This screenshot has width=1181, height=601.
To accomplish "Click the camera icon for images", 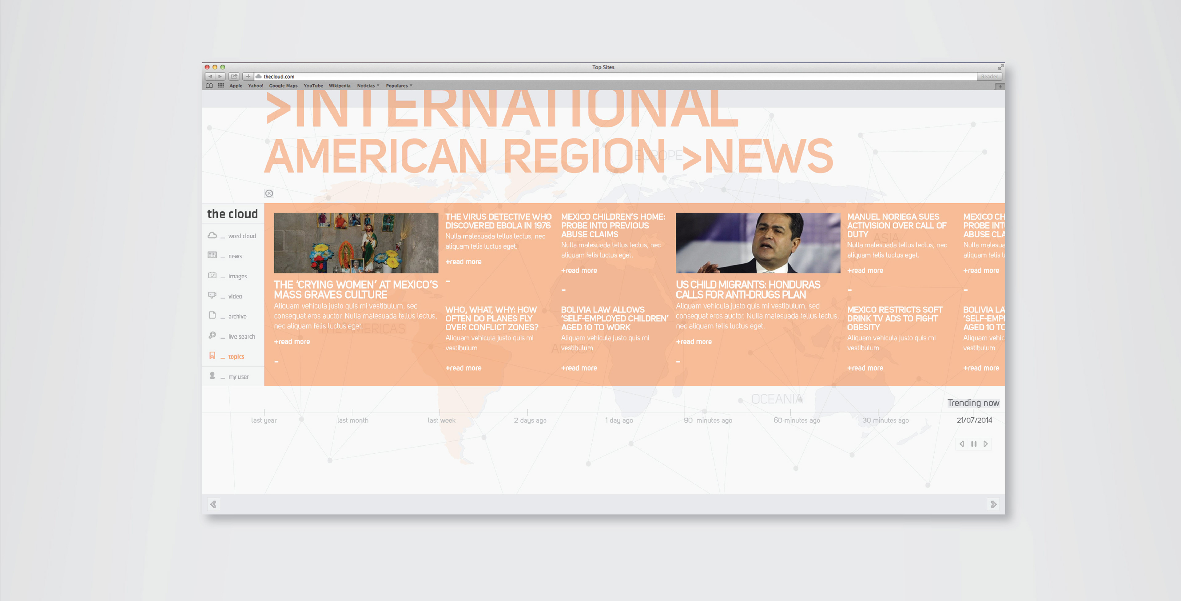I will 212,275.
